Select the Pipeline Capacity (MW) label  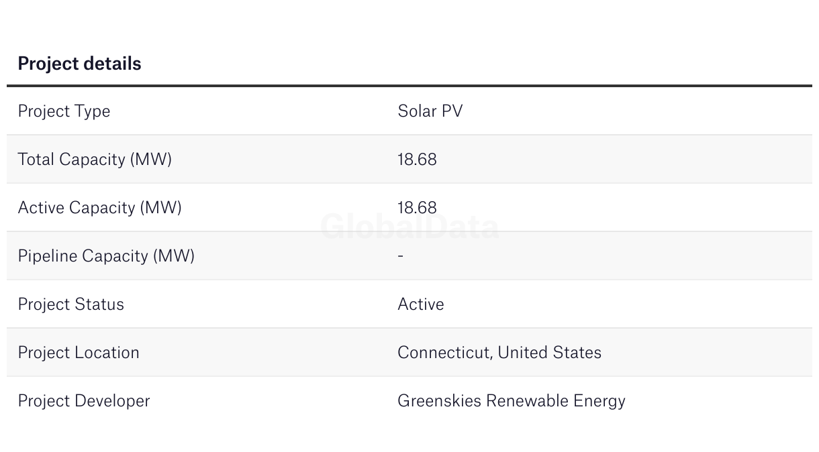pos(106,256)
